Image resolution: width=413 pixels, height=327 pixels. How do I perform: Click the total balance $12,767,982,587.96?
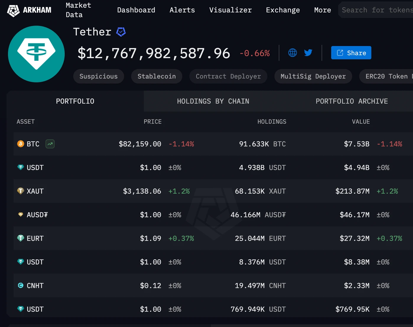154,53
